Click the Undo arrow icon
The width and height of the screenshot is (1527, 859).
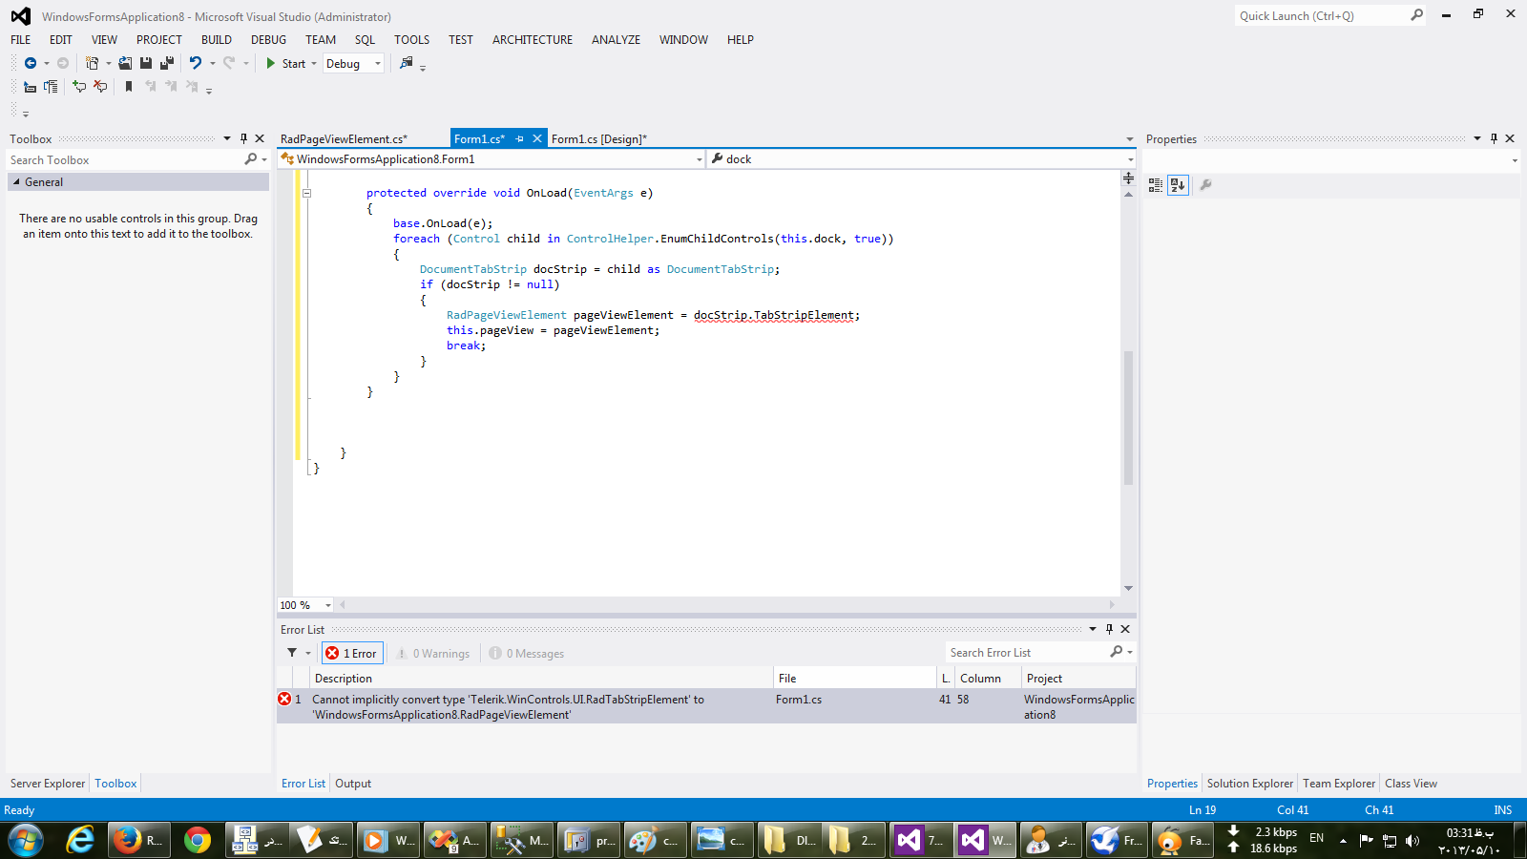coord(196,63)
